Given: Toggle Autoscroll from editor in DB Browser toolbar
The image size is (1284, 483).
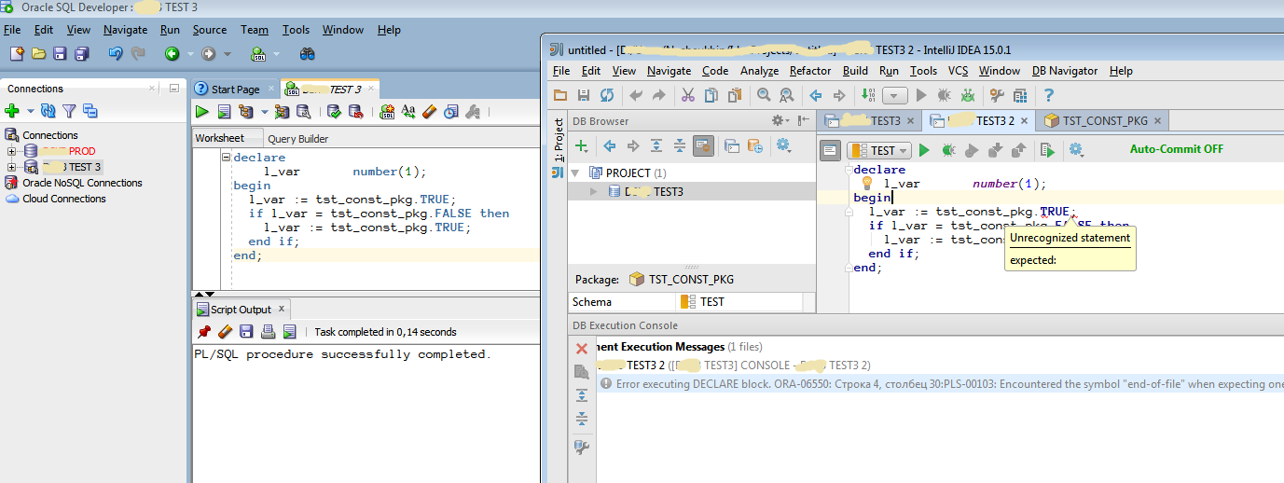Looking at the screenshot, I should [704, 145].
